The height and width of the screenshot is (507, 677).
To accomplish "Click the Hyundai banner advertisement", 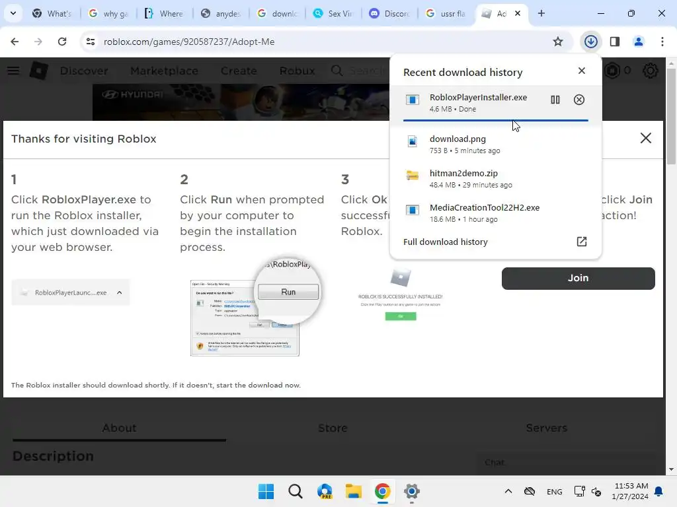I will pos(241,102).
